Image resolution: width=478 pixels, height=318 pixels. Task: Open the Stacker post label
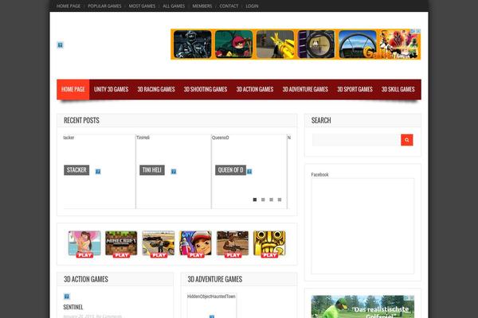pos(76,170)
